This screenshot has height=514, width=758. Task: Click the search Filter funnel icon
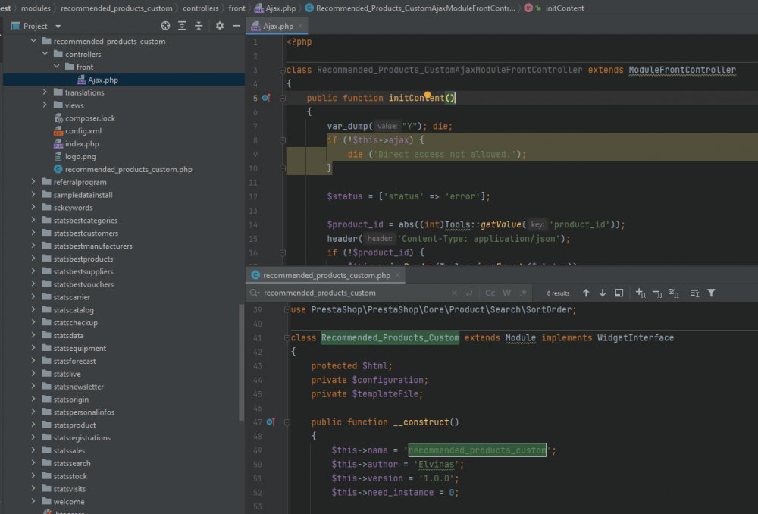coord(711,293)
